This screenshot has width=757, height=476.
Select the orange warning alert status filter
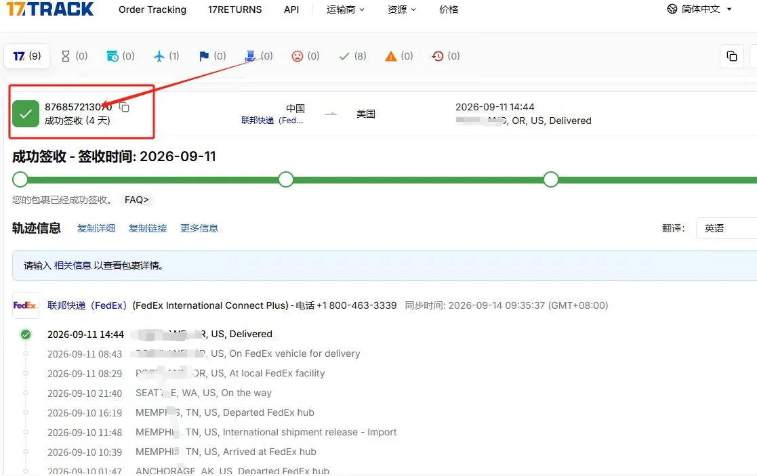coord(398,56)
